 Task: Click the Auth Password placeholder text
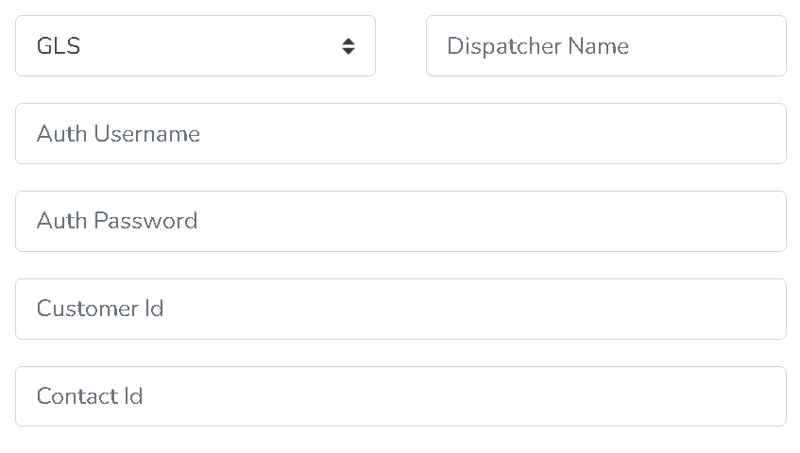[117, 221]
